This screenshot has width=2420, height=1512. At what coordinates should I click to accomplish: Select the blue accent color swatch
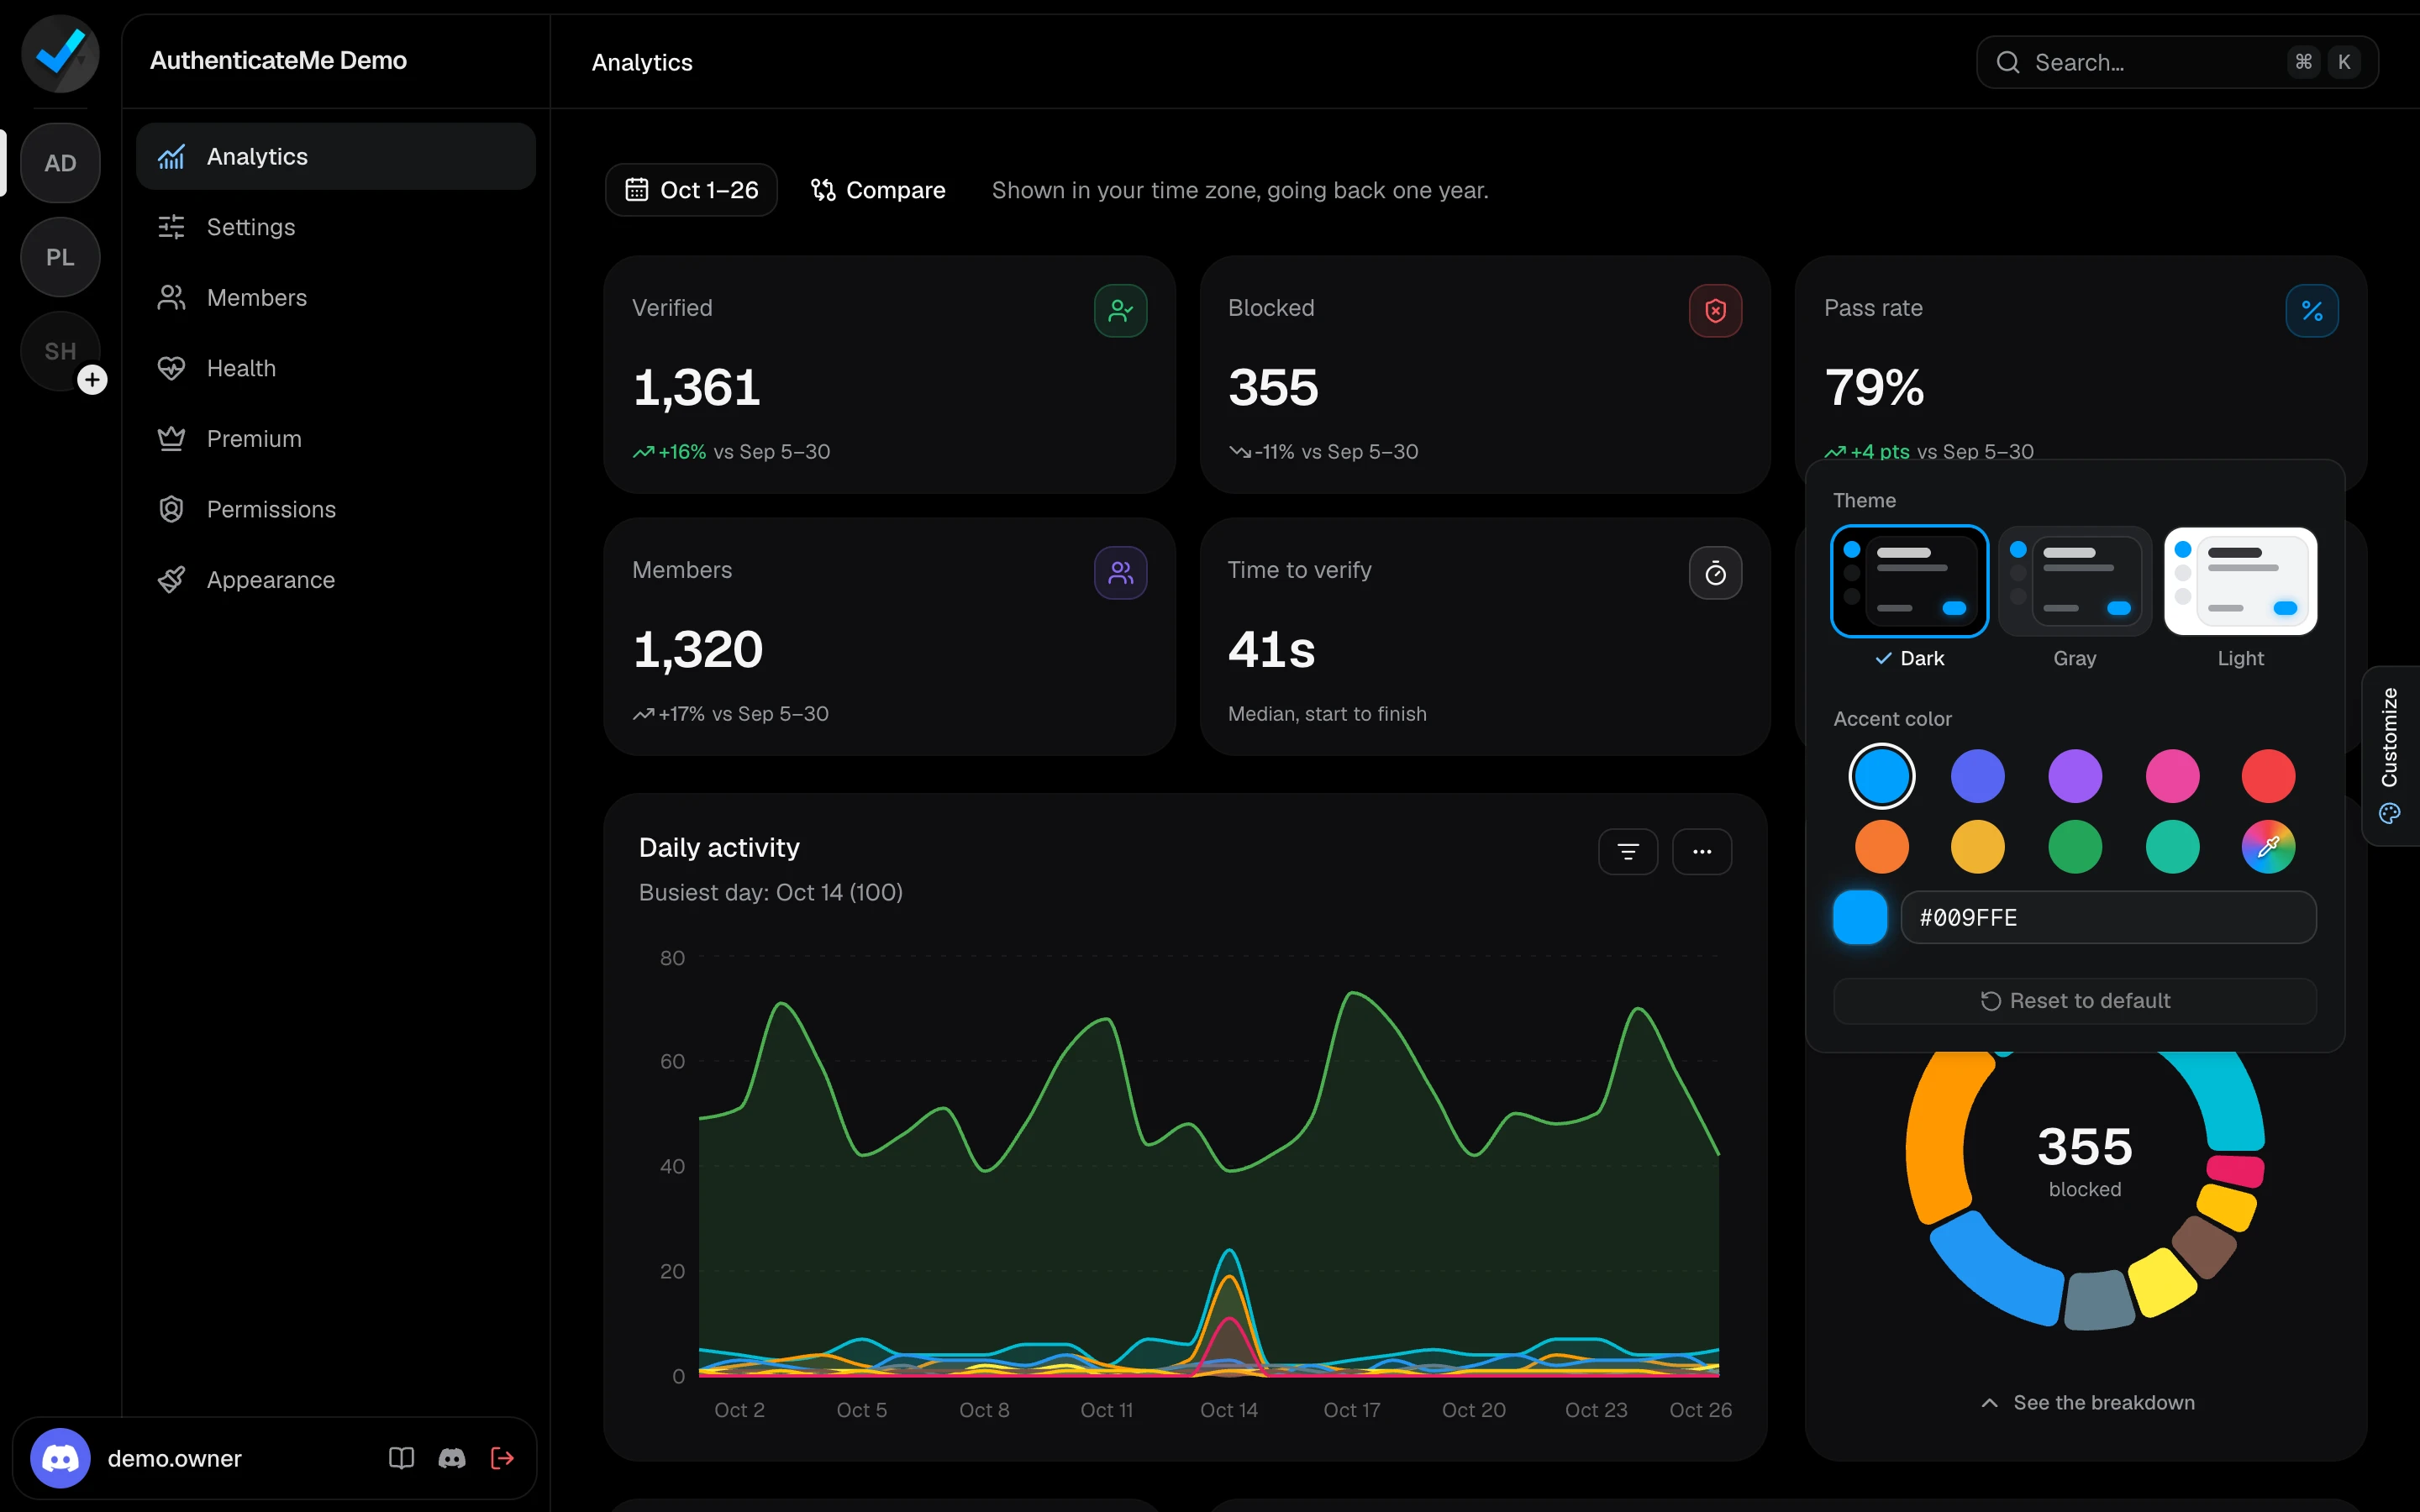click(1882, 776)
